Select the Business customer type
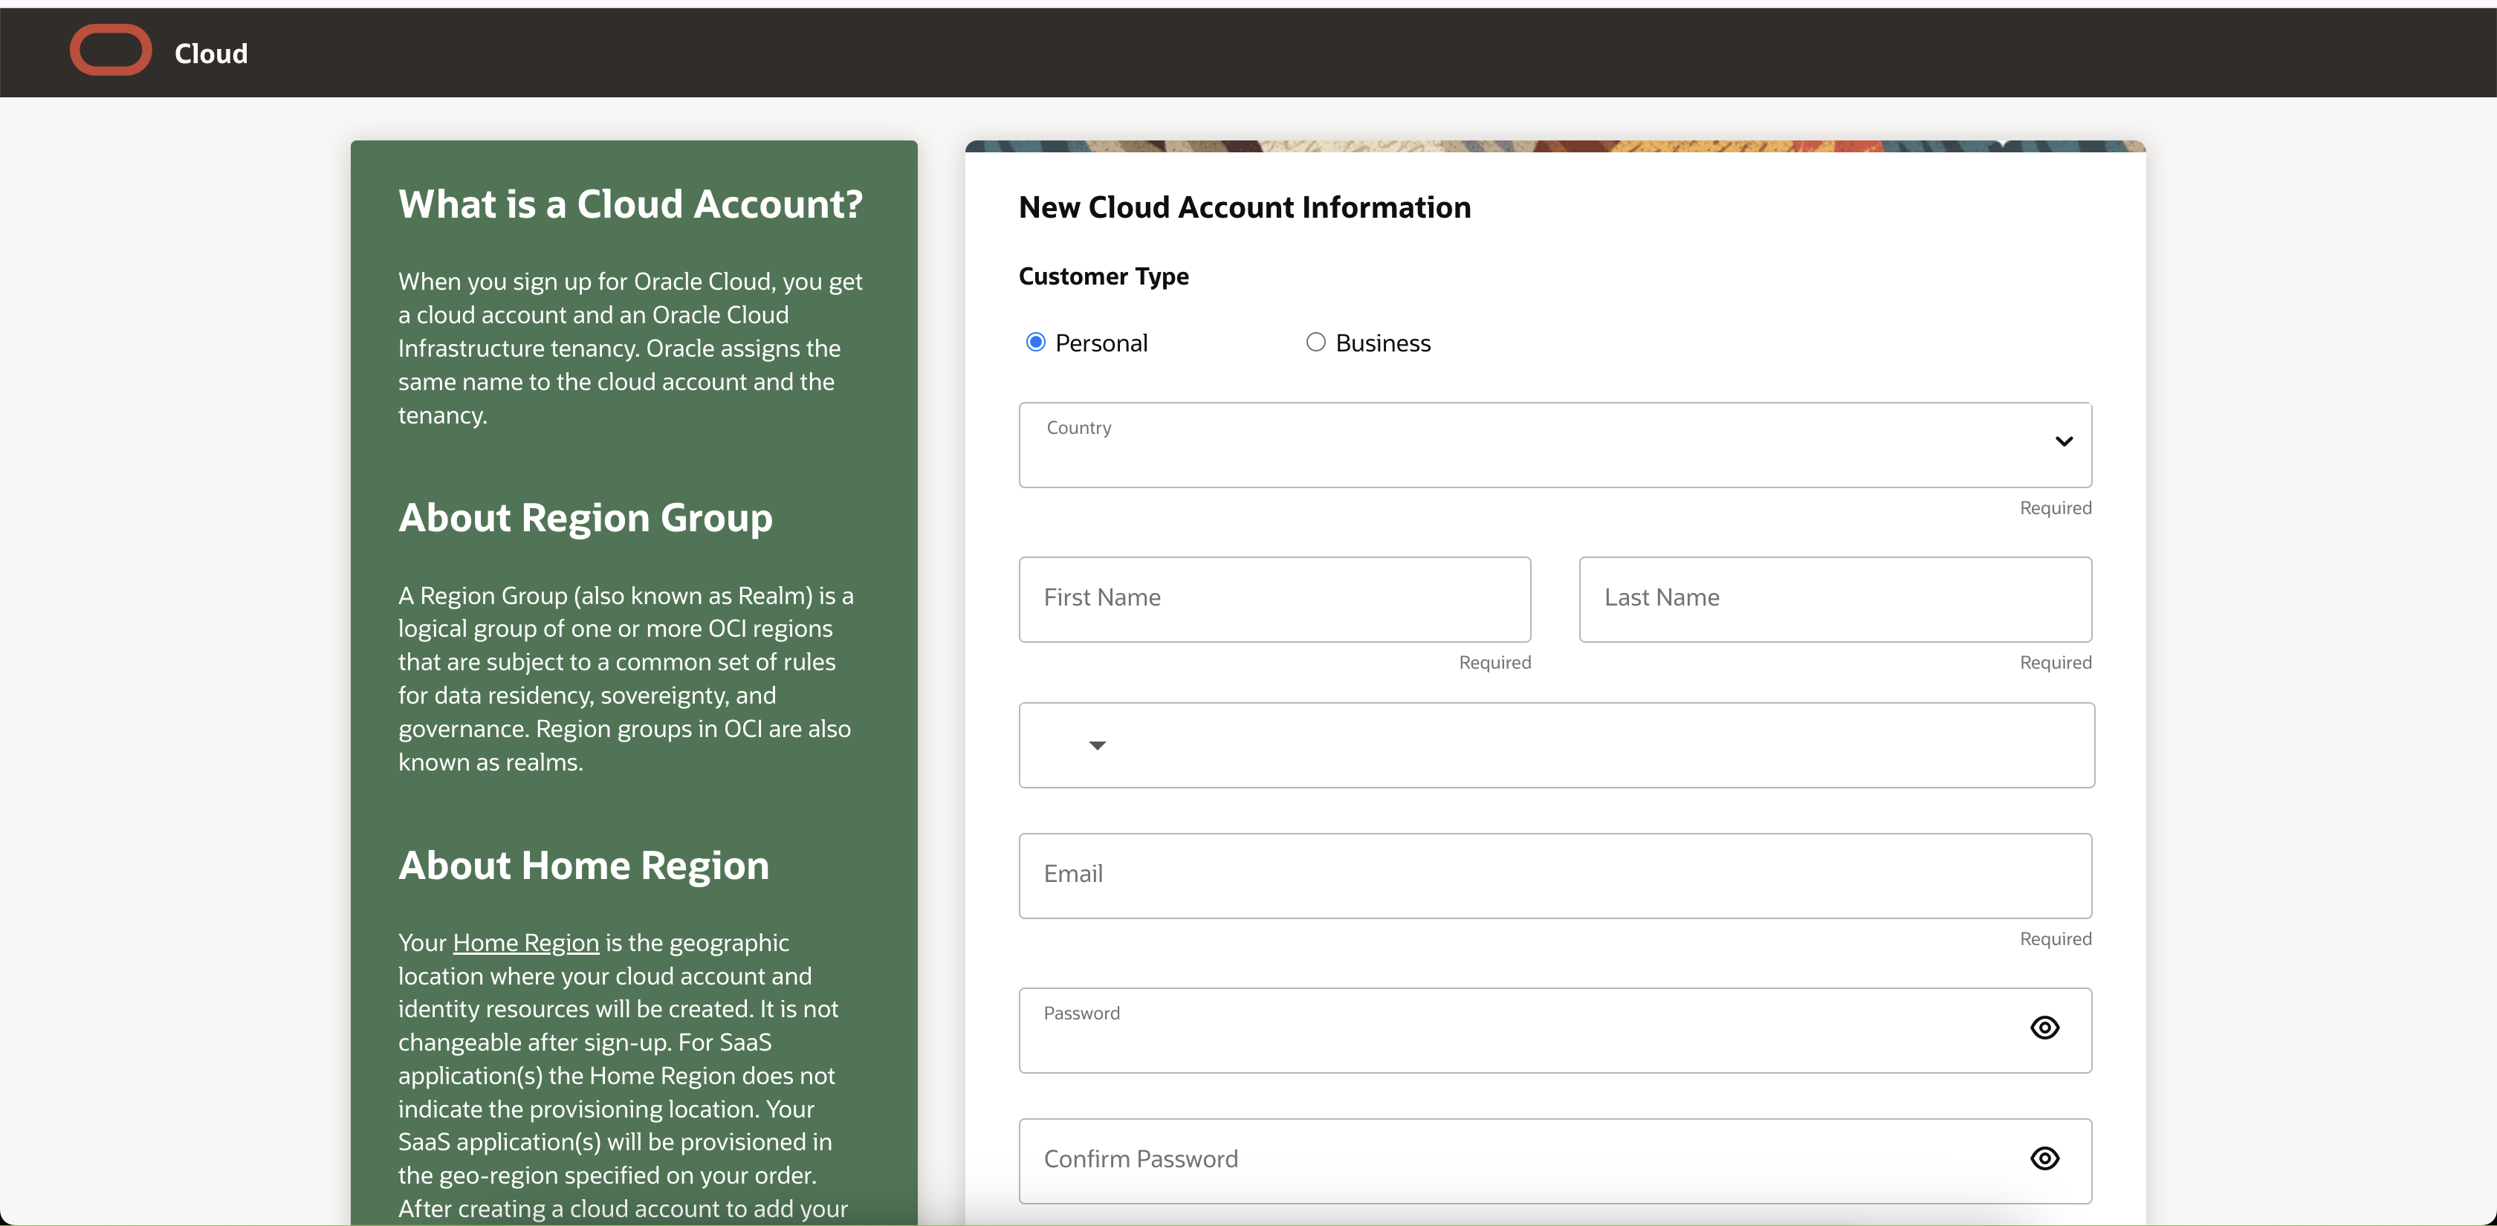 (x=1315, y=341)
